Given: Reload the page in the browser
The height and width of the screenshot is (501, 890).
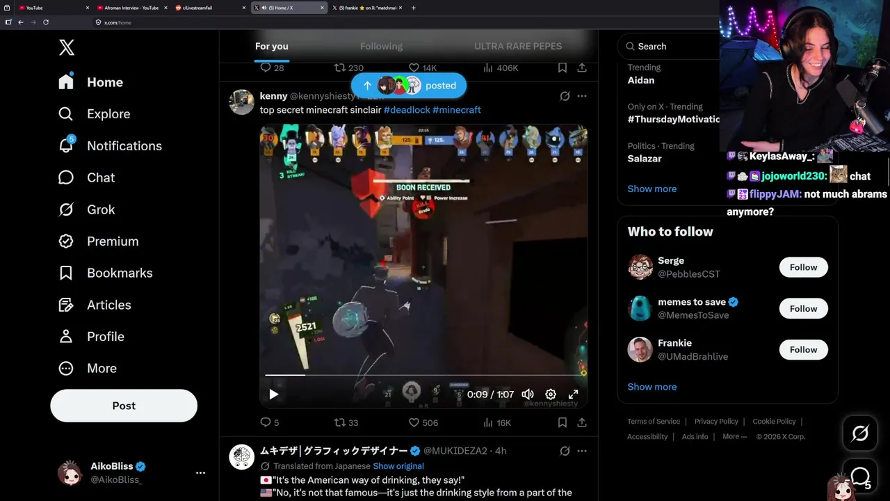Looking at the screenshot, I should pyautogui.click(x=46, y=22).
